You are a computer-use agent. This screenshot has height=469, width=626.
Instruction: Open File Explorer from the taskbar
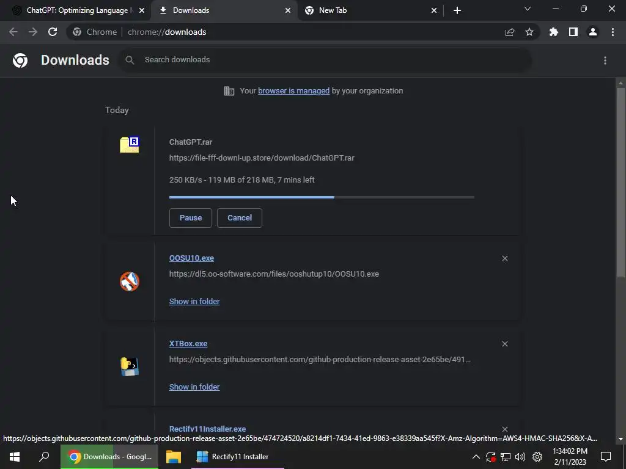[x=174, y=457]
